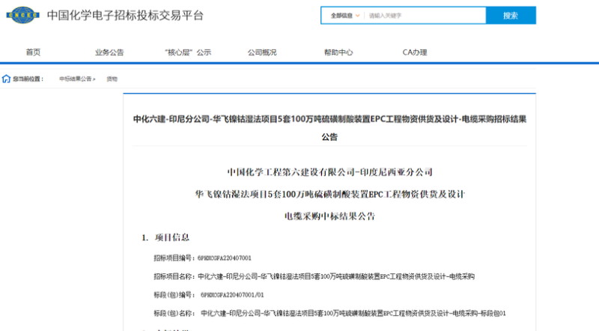Open 帮助中心 in navigation bar

(x=338, y=52)
